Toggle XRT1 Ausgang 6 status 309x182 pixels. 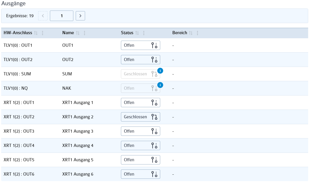tap(141, 174)
